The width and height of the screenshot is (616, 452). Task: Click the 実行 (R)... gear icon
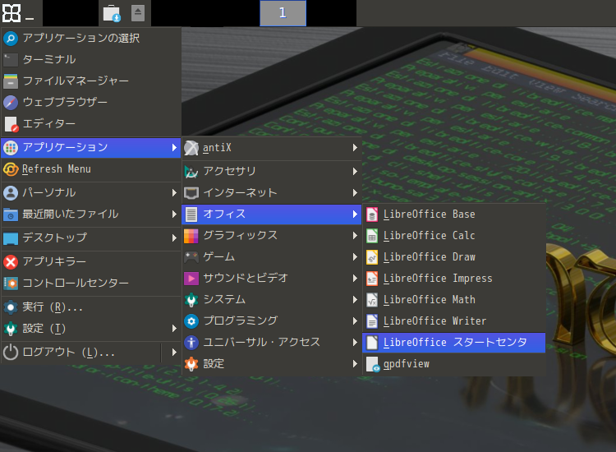tap(11, 307)
